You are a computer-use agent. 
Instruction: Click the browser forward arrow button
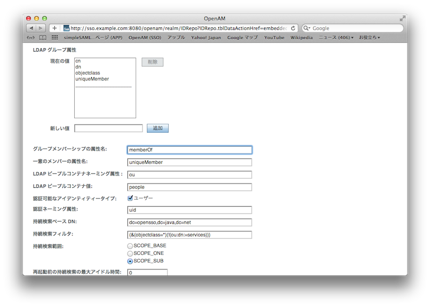coord(41,28)
